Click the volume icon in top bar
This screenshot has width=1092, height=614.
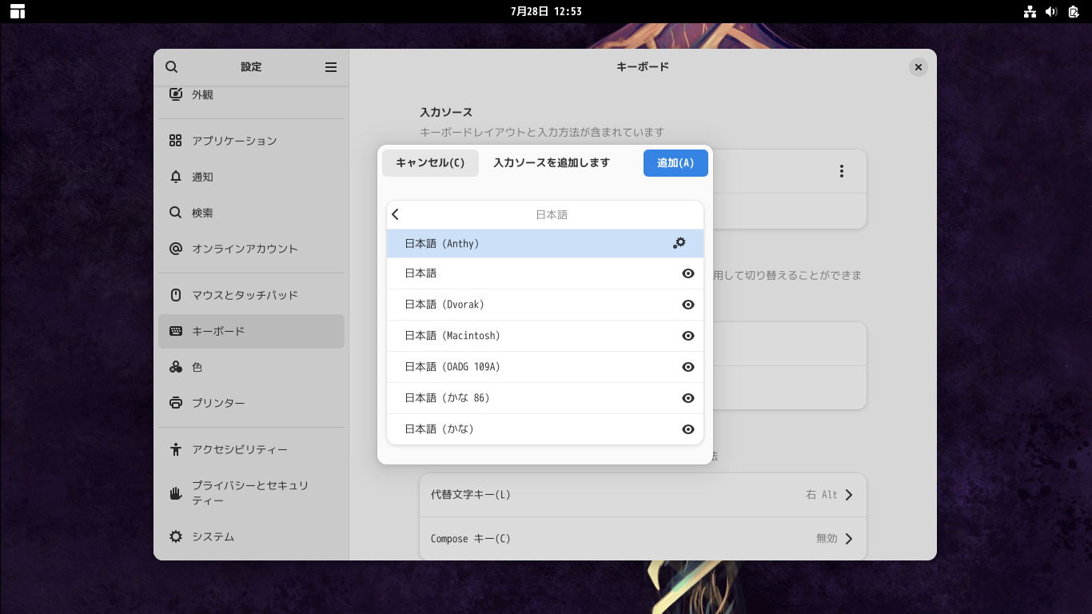[1051, 11]
